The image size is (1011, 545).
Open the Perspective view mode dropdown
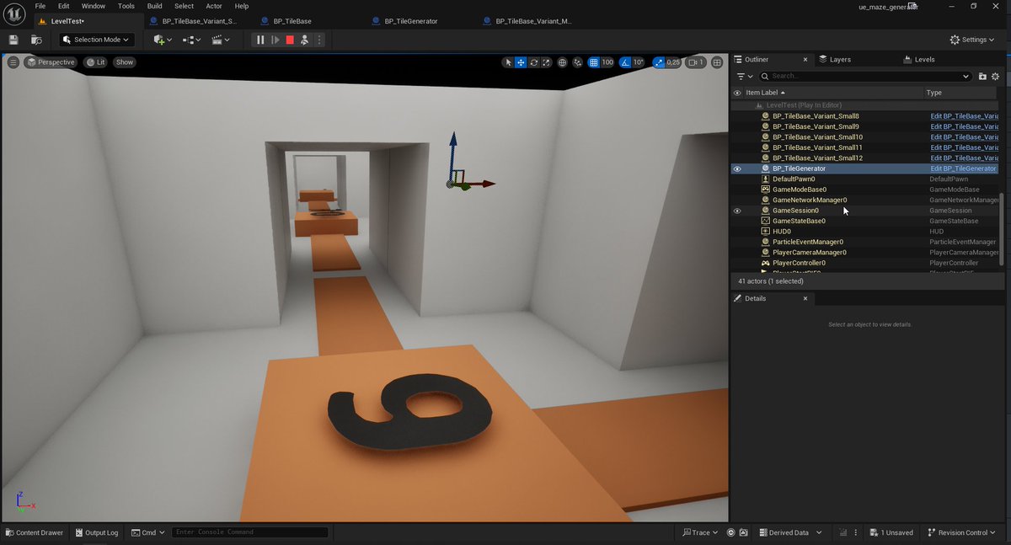point(51,62)
